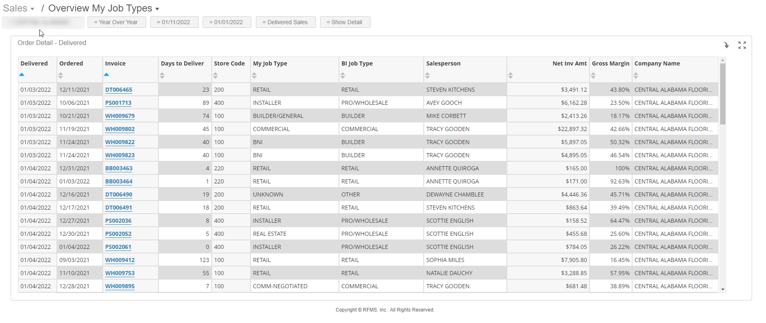
Task: Open the Overview My Job Types dropdown
Action: 104,8
